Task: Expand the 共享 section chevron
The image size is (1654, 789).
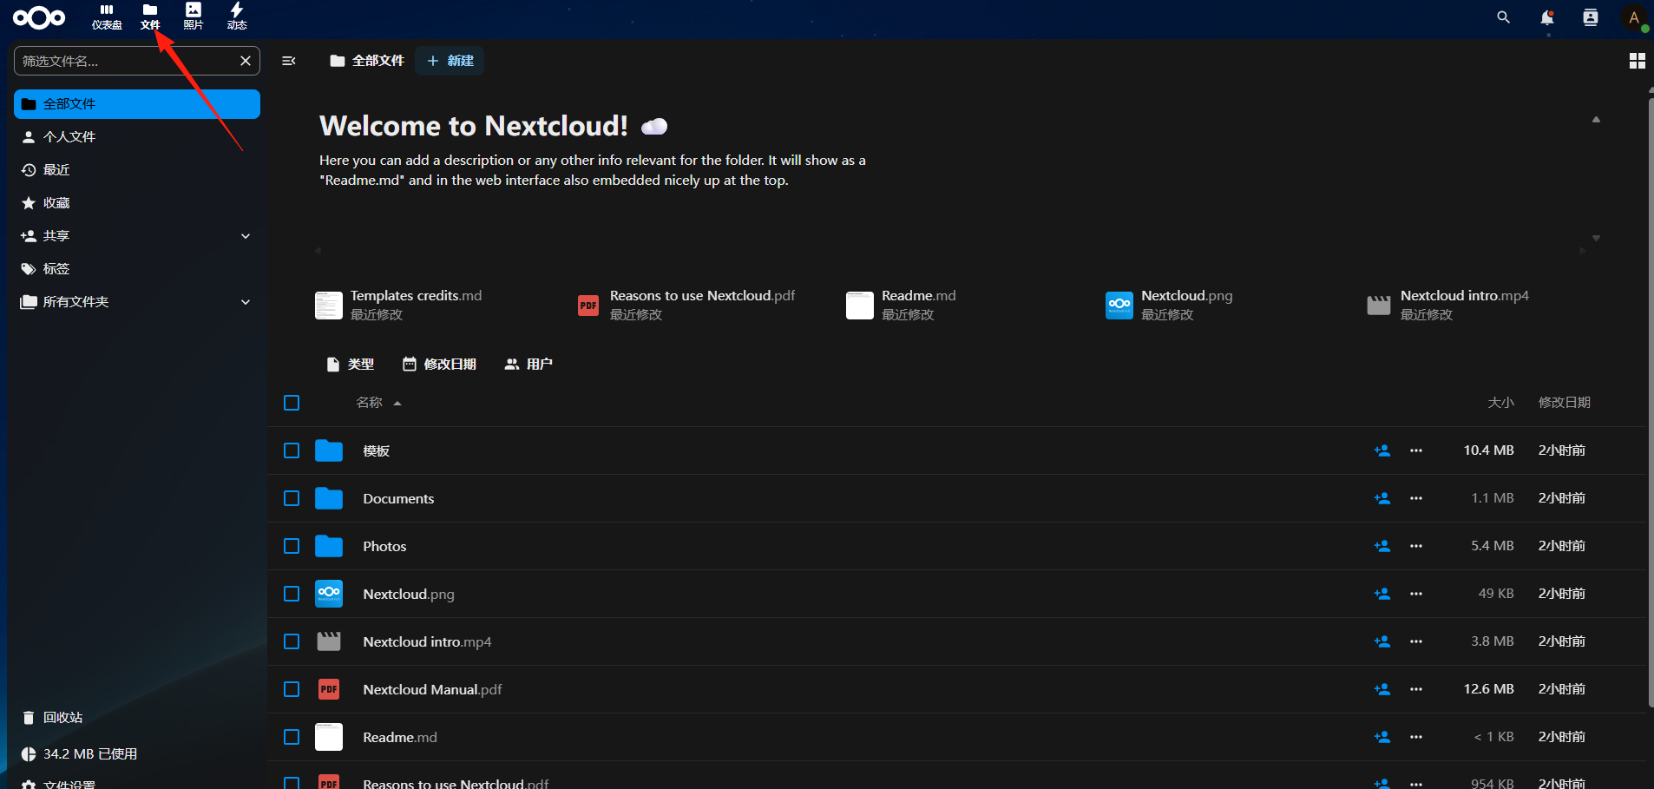Action: [x=246, y=236]
